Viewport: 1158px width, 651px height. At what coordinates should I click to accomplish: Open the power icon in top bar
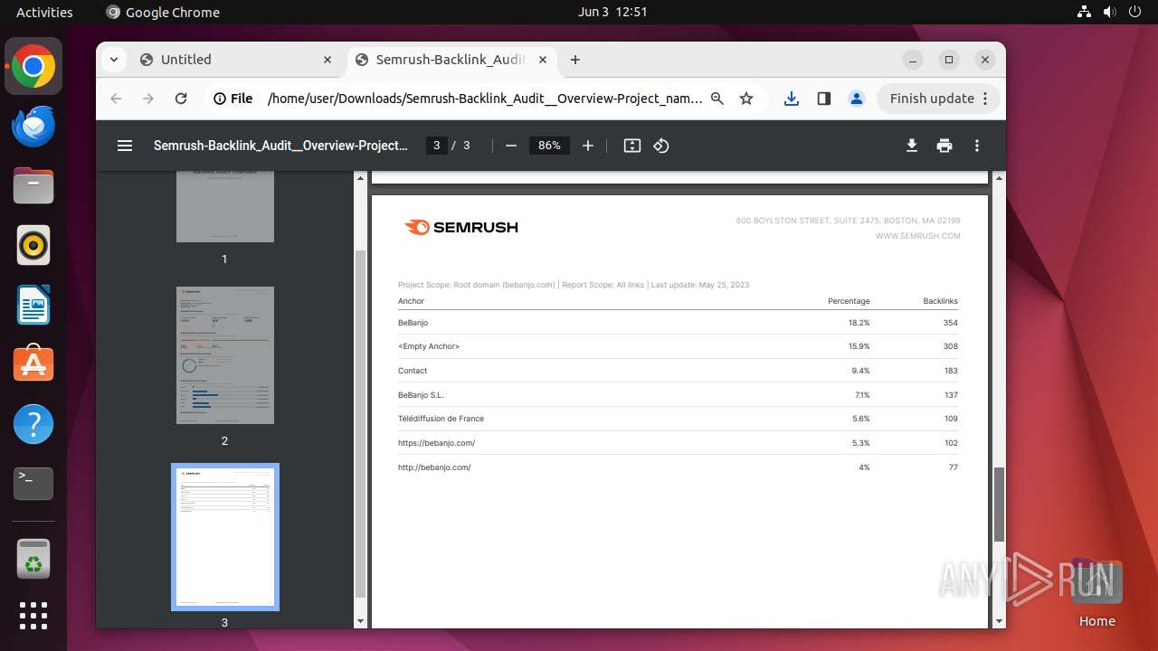(1135, 13)
